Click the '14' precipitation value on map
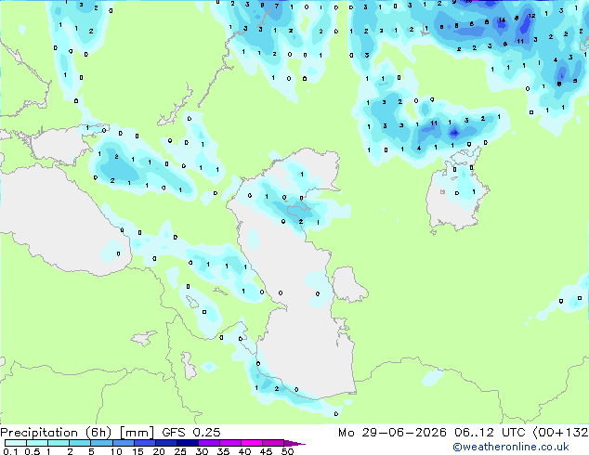 (x=502, y=20)
